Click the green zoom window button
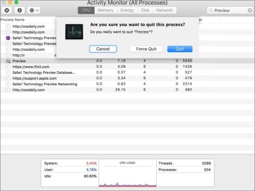Viewport: 255px width, 191px height. 16,2
